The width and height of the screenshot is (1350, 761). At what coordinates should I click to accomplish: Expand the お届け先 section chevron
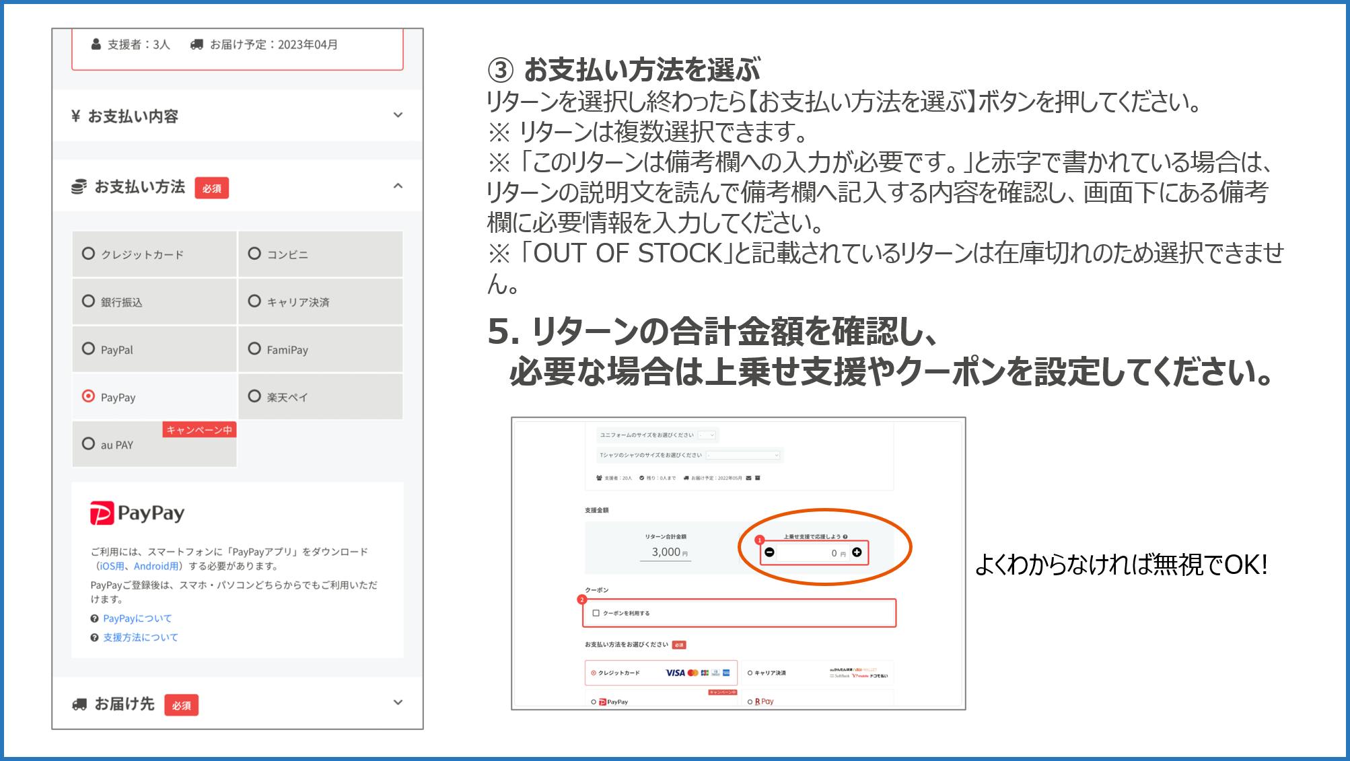point(398,702)
